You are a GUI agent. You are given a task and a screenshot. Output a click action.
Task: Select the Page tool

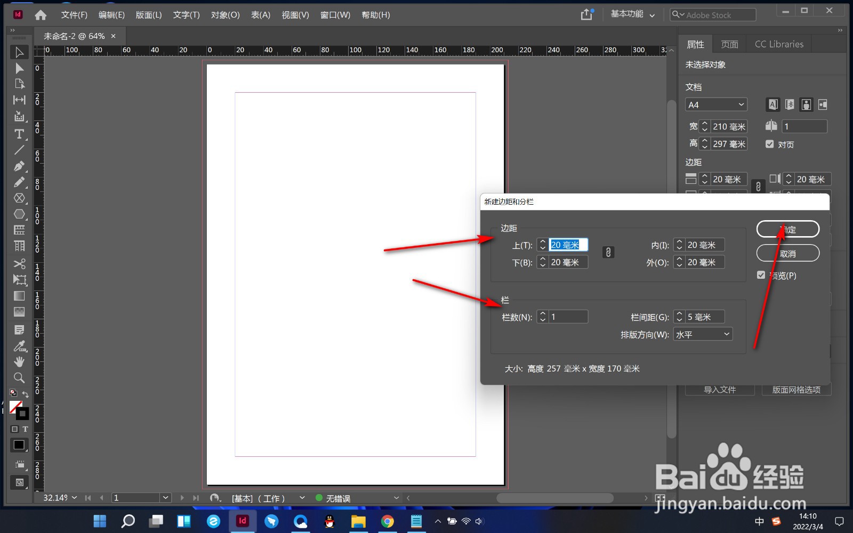[x=19, y=84]
